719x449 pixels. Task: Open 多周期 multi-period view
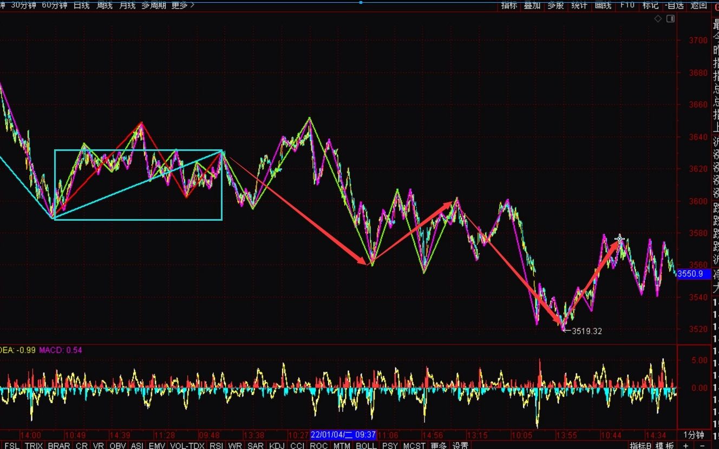[154, 5]
